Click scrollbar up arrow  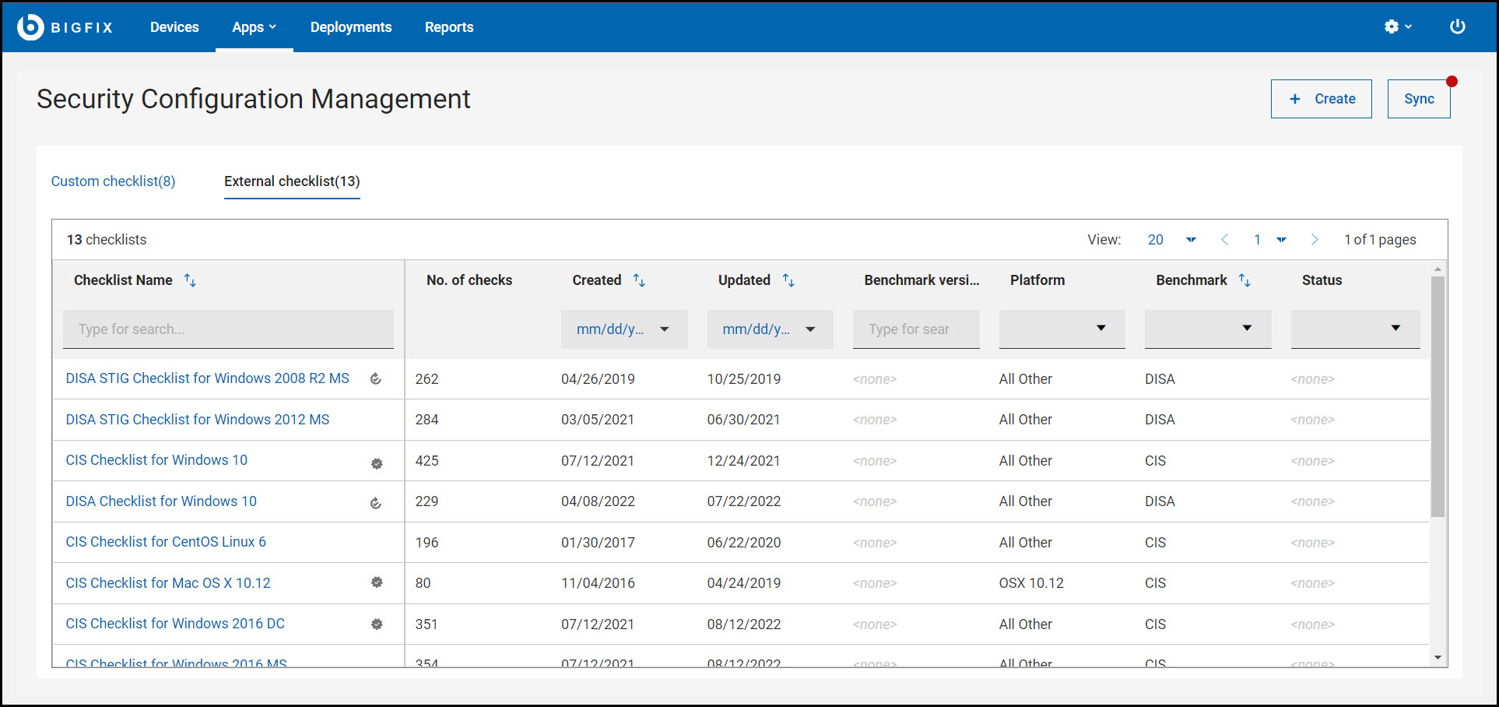point(1438,269)
